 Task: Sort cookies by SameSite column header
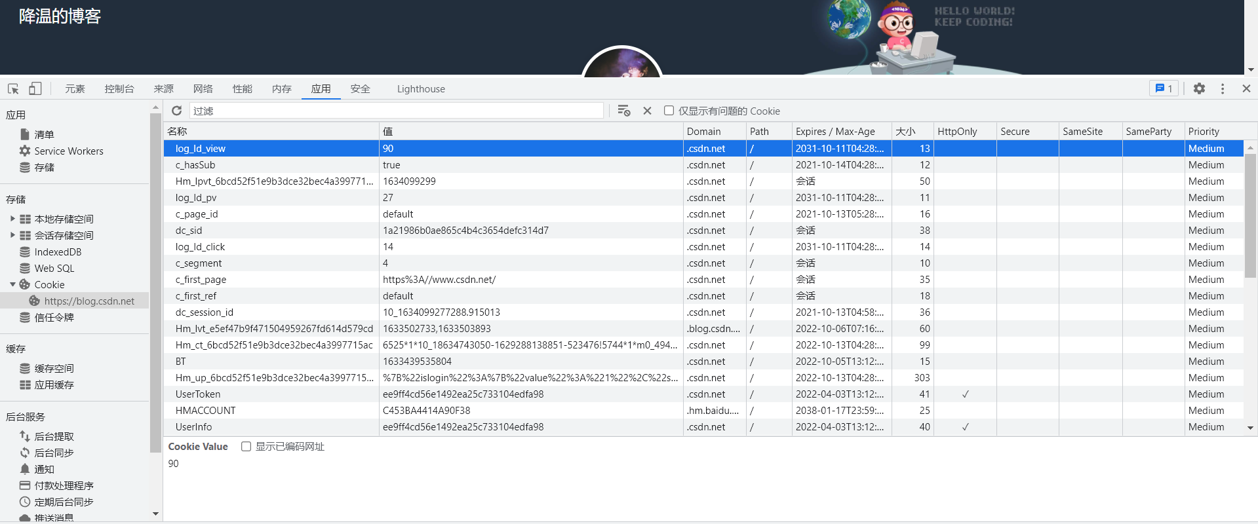[x=1091, y=131]
